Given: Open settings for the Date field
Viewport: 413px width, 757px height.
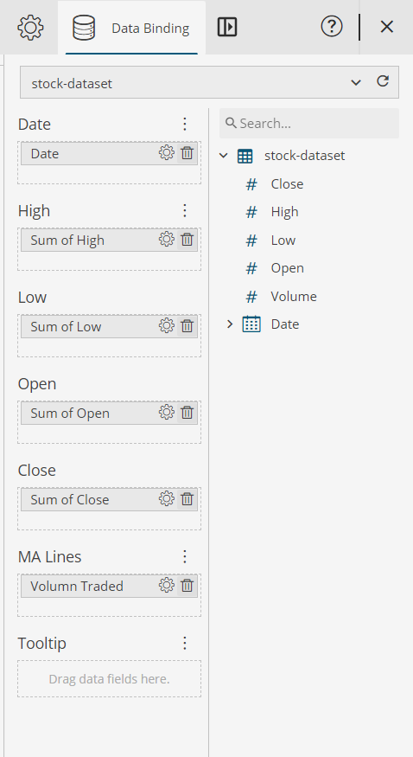Looking at the screenshot, I should pos(166,153).
